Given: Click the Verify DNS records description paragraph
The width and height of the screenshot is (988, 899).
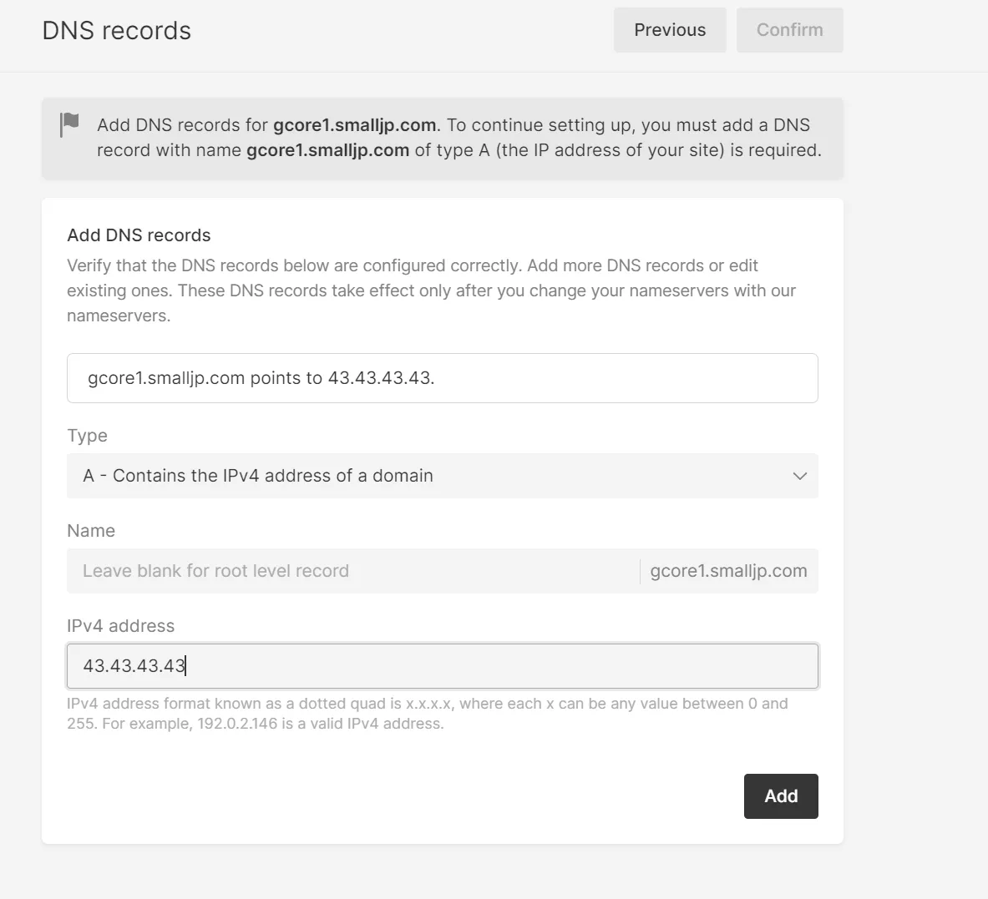Looking at the screenshot, I should tap(431, 290).
